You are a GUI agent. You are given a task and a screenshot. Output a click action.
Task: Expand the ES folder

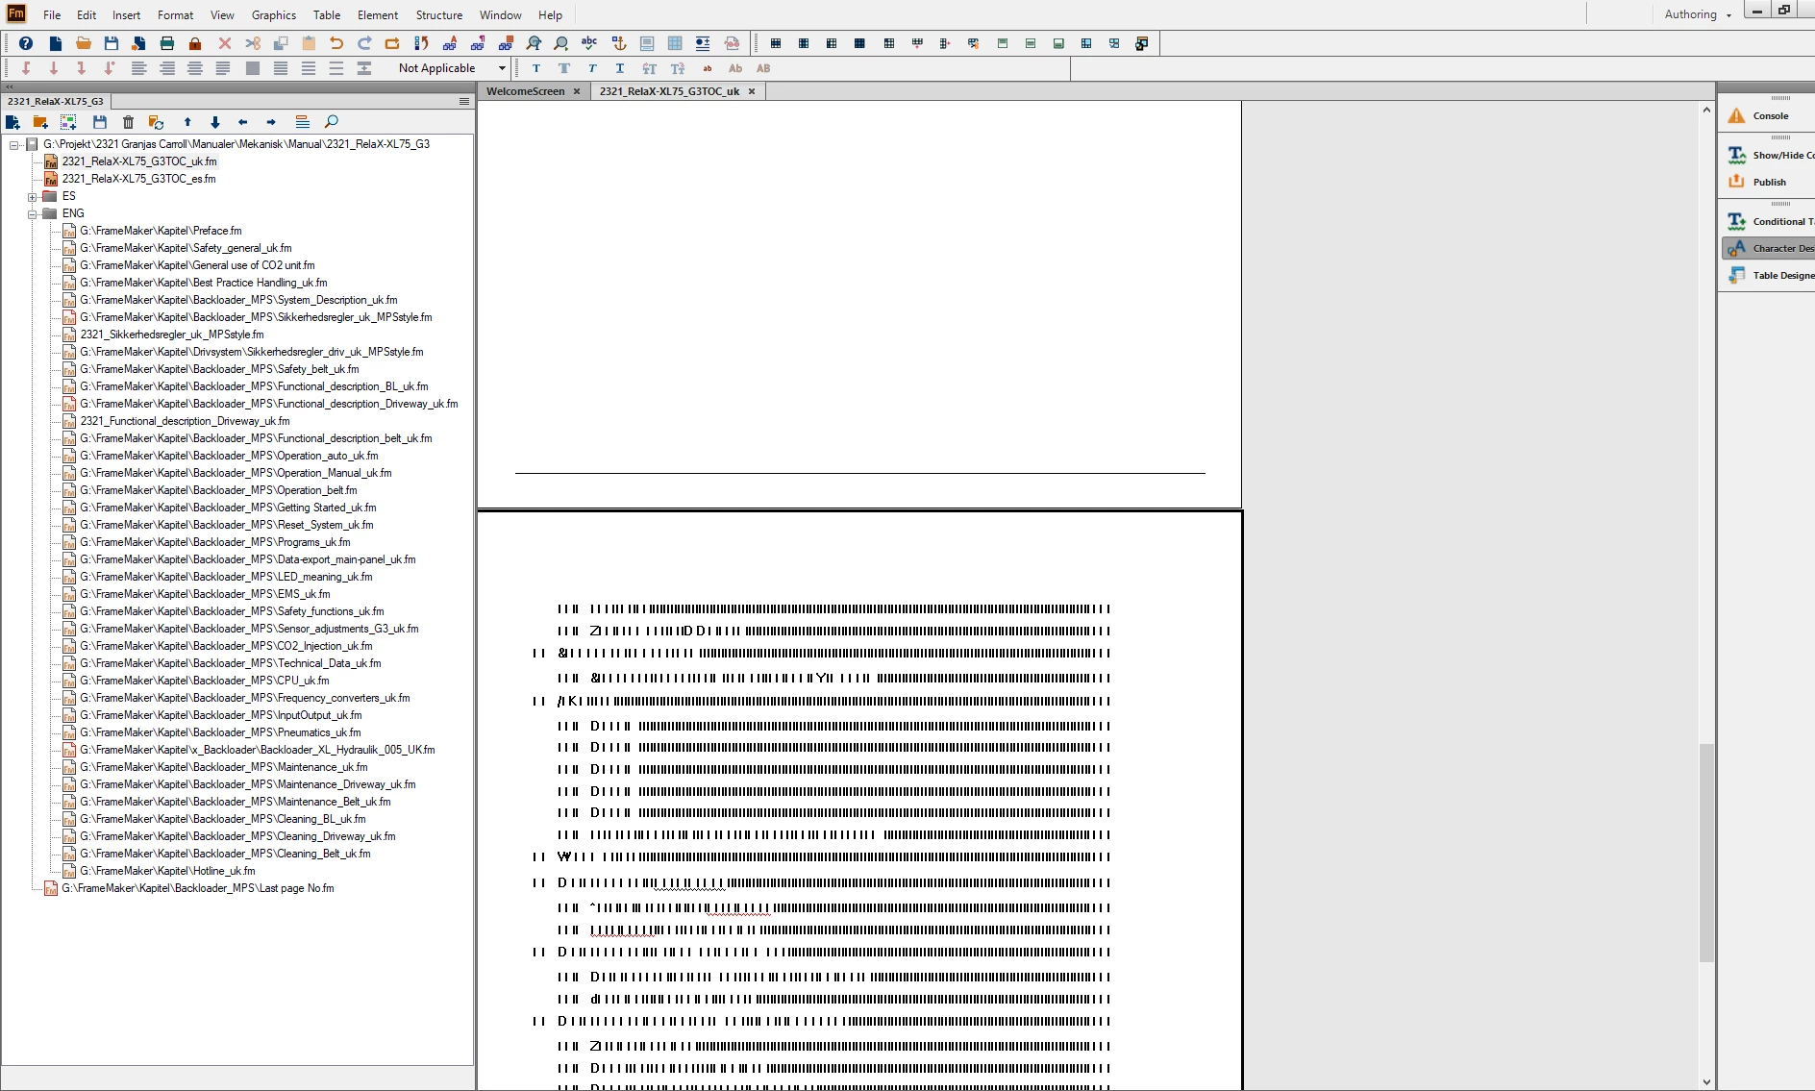click(33, 196)
